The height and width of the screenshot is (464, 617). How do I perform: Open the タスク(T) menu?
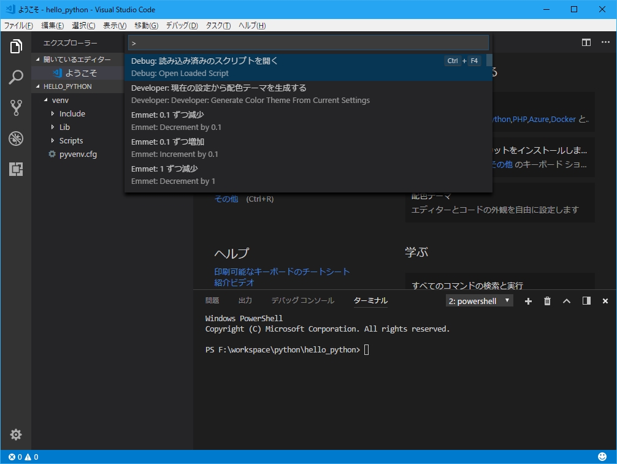[x=218, y=26]
